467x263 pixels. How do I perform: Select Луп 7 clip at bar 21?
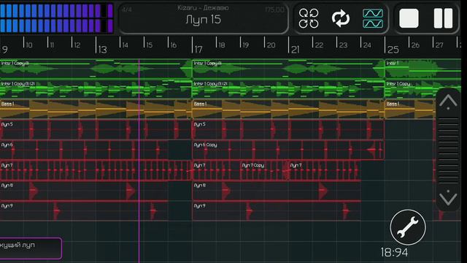[x=325, y=171]
